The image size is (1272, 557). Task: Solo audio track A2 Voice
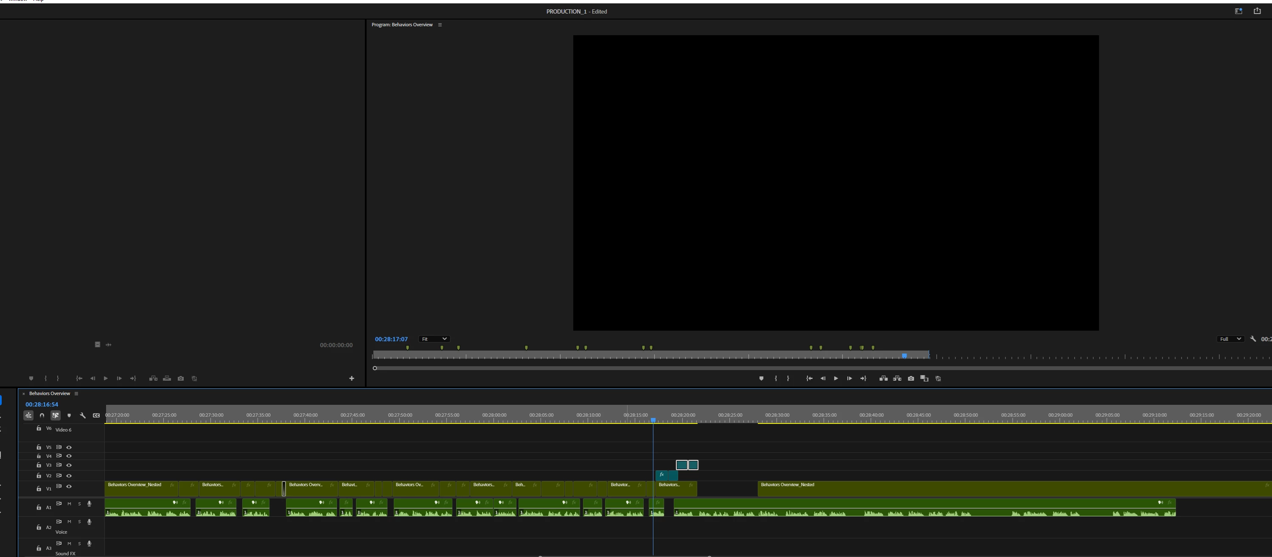click(79, 521)
